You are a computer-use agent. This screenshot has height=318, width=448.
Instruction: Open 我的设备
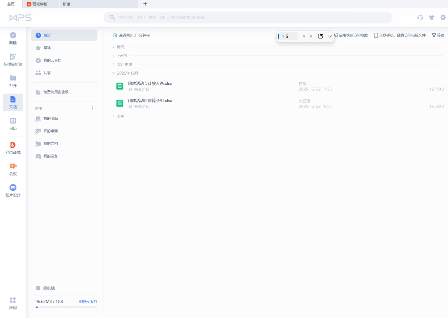[x=64, y=156]
